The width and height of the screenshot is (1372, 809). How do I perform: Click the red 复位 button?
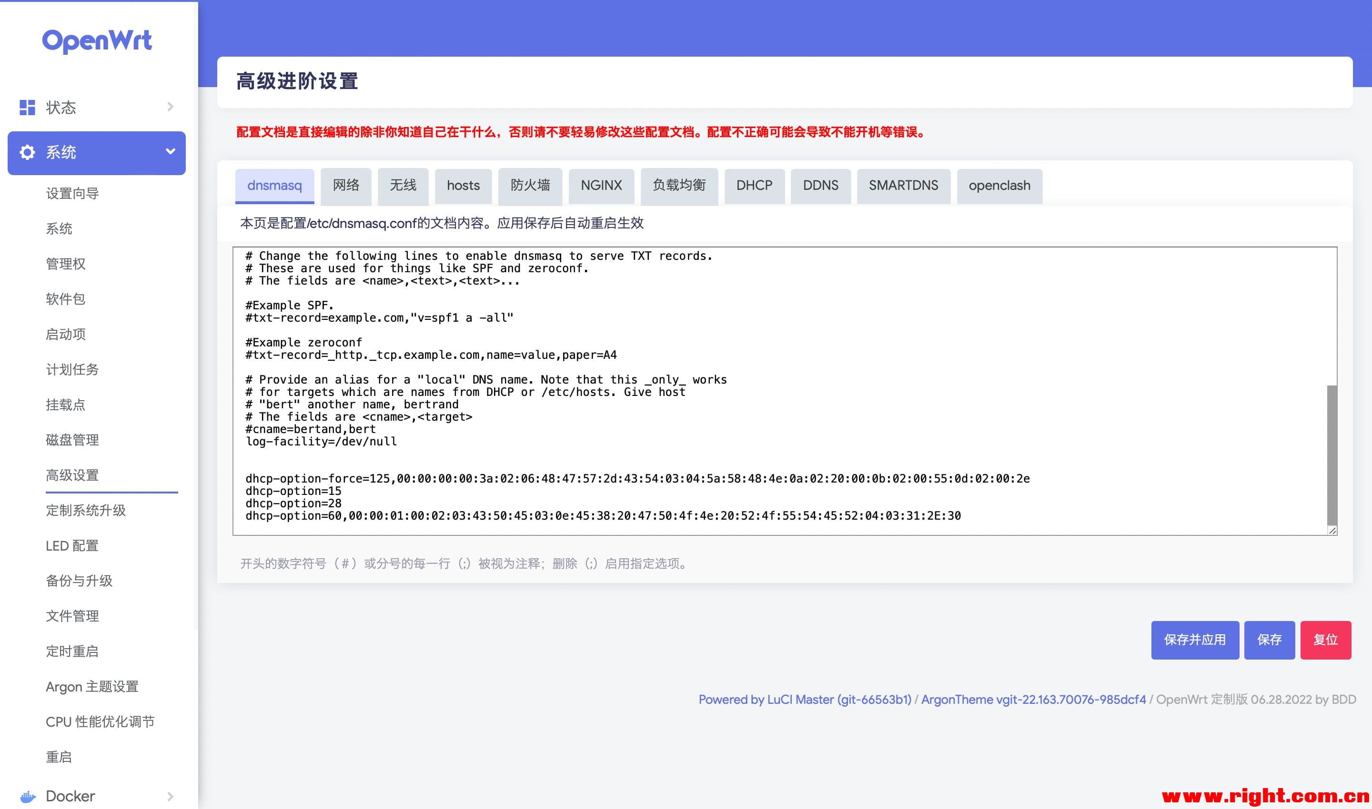pos(1326,640)
